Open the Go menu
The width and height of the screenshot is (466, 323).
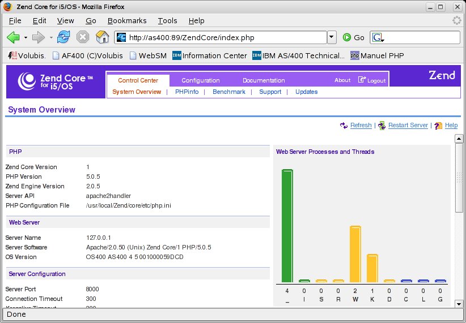pyautogui.click(x=91, y=21)
